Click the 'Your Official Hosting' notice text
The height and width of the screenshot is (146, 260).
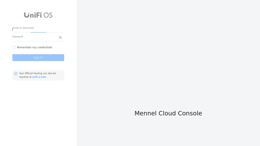(x=37, y=75)
